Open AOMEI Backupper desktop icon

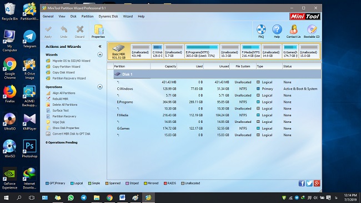[x=29, y=96]
